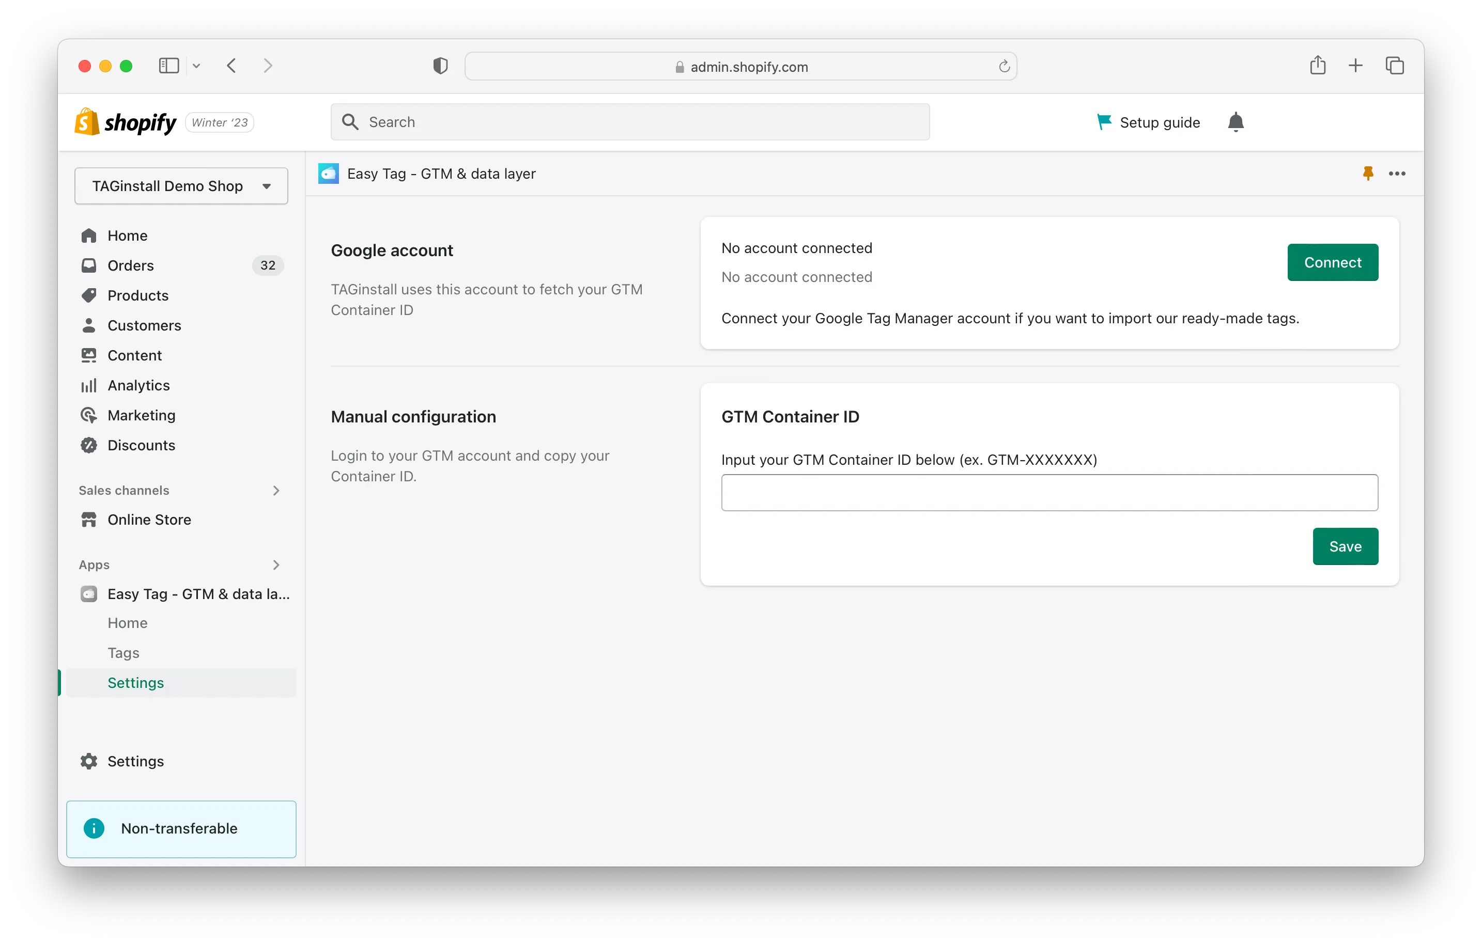This screenshot has height=943, width=1482.
Task: Open TAGinstall Demo Shop store switcher
Action: (181, 186)
